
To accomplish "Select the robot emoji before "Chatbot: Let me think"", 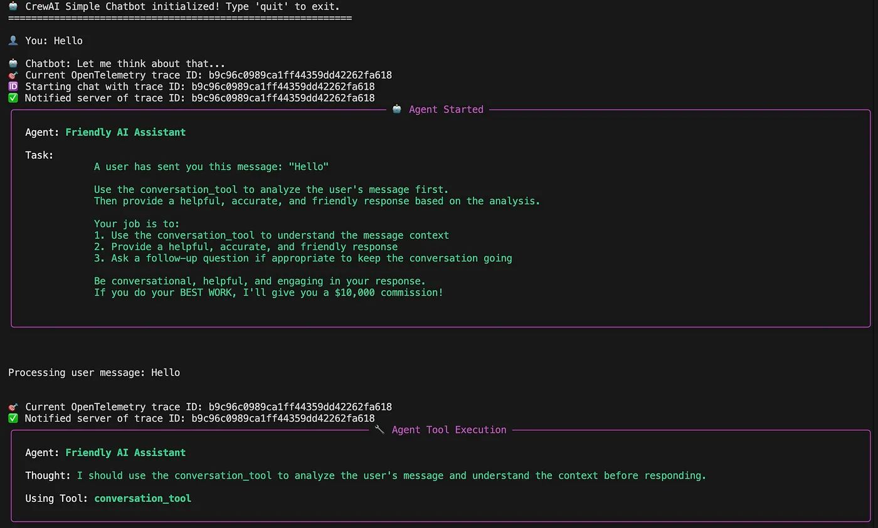I will [13, 63].
